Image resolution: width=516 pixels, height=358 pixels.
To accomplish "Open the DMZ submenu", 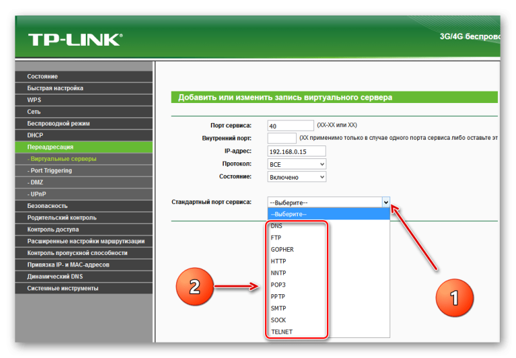I will (x=84, y=182).
